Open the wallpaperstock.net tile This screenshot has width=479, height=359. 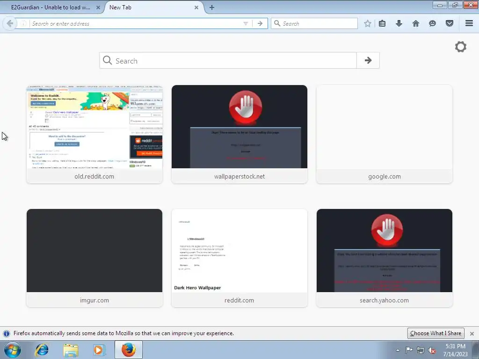click(239, 134)
